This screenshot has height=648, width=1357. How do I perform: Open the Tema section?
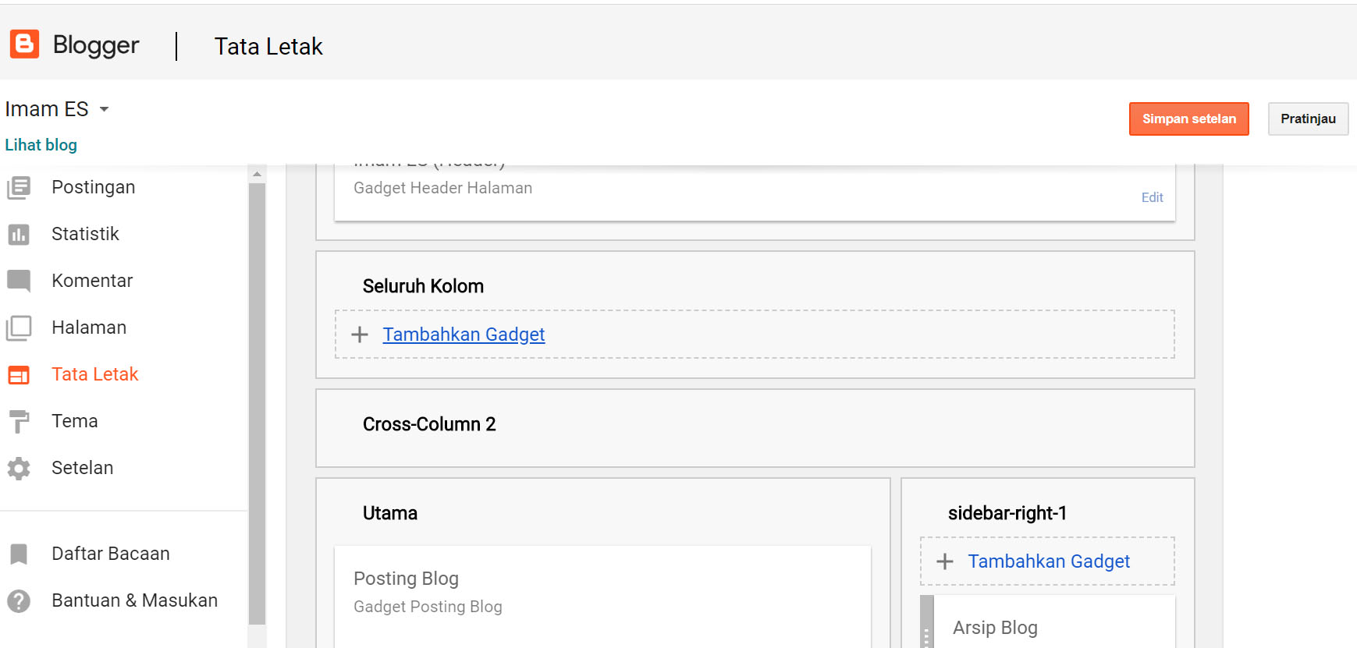click(75, 421)
